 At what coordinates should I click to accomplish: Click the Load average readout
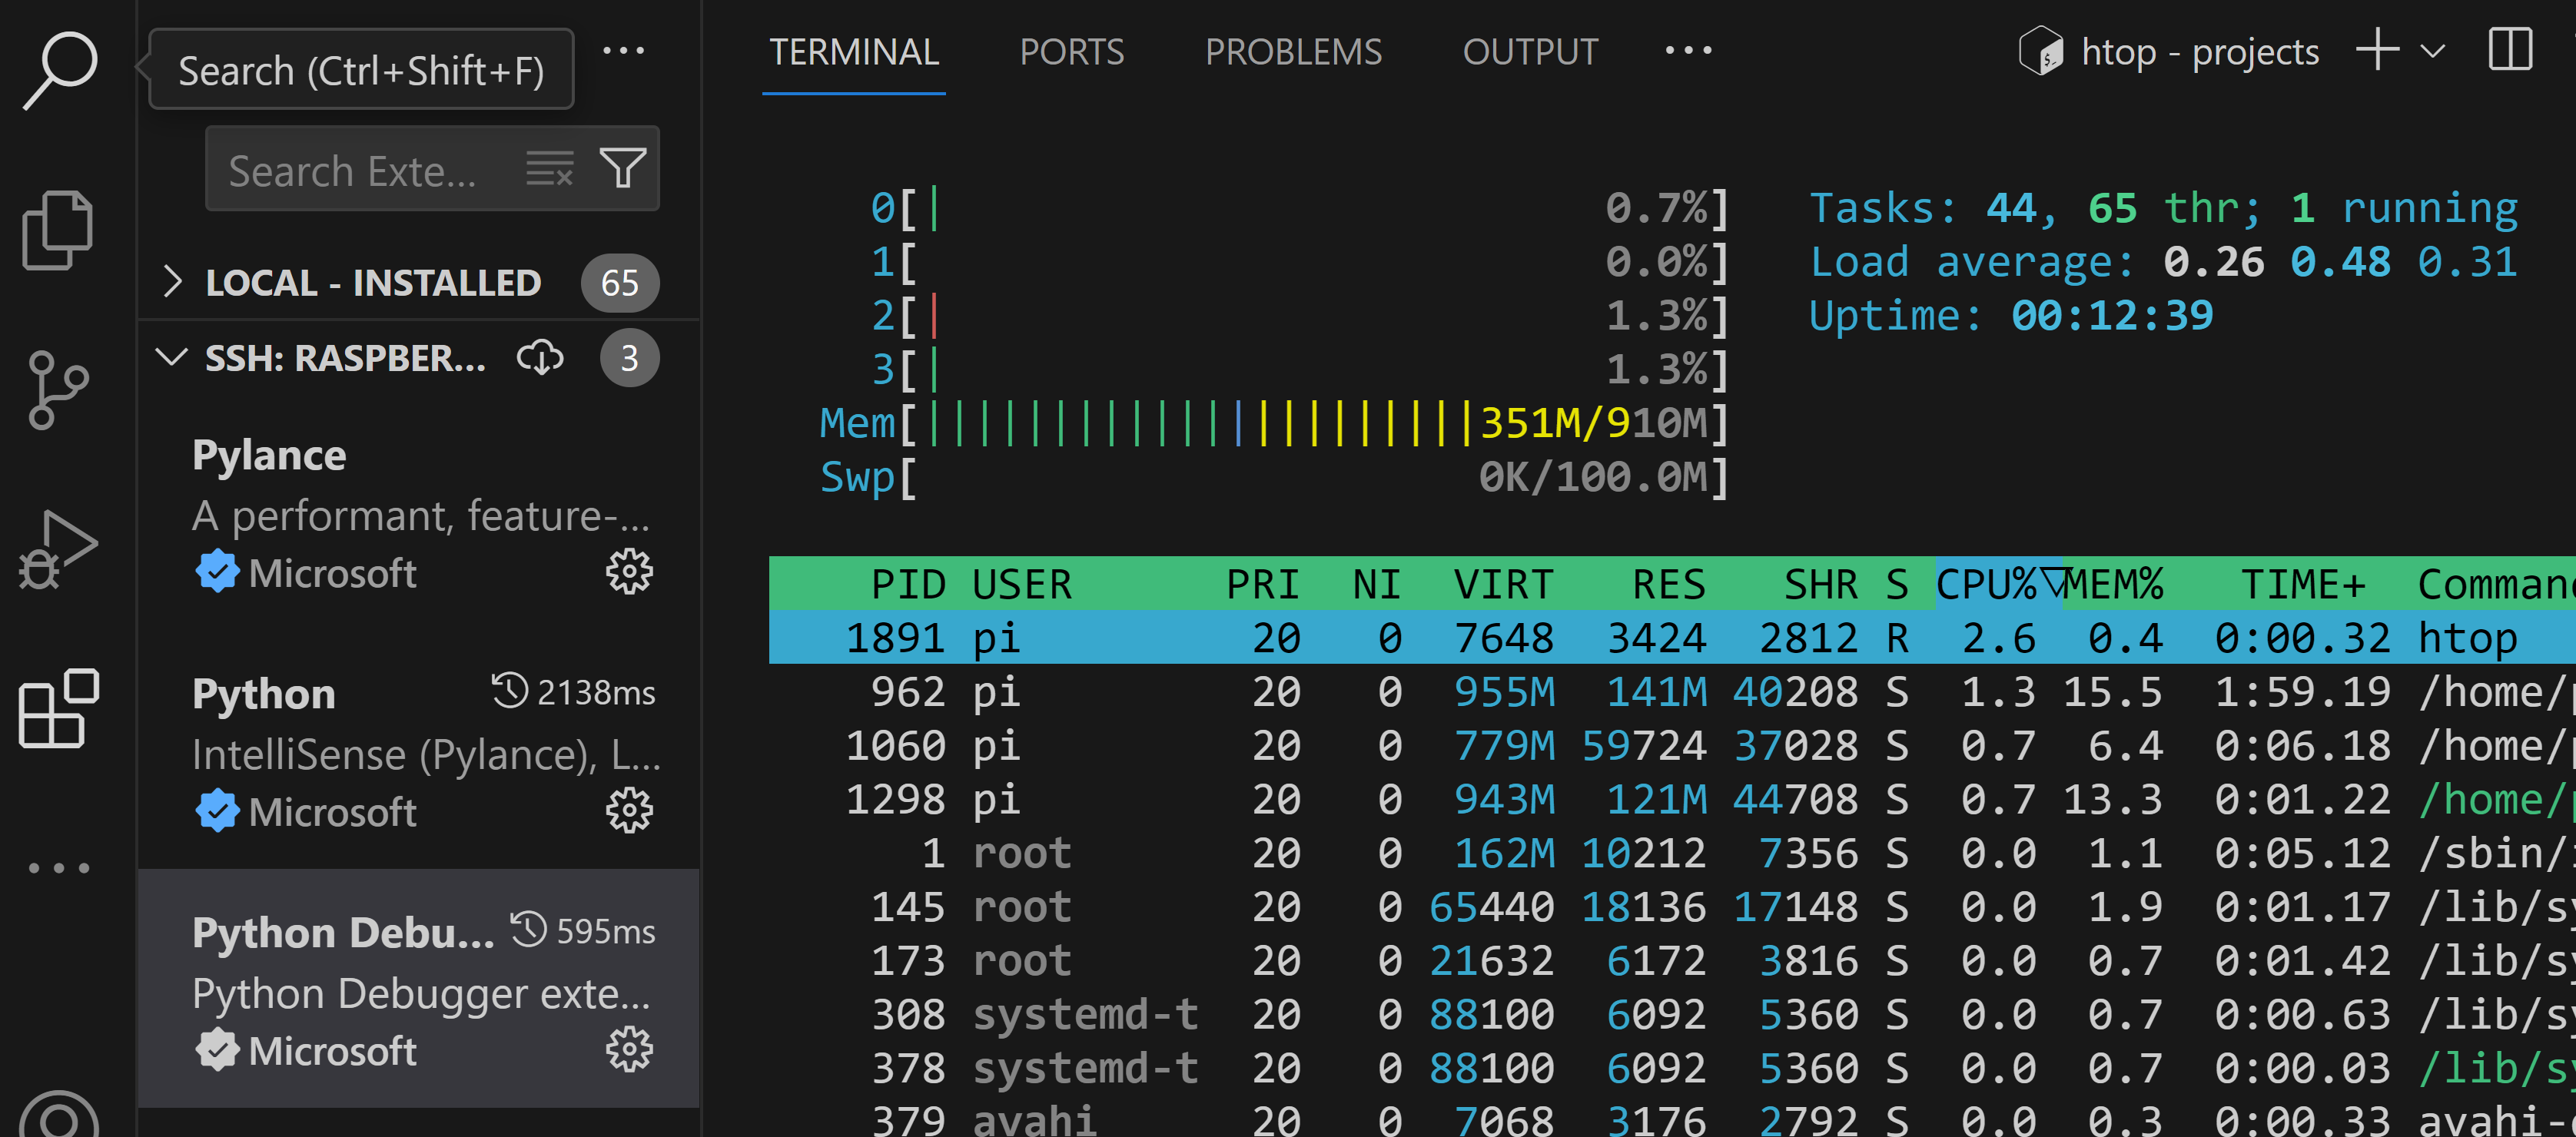2163,261
